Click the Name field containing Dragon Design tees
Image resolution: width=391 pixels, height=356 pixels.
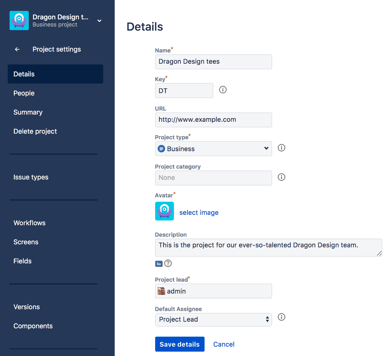213,62
